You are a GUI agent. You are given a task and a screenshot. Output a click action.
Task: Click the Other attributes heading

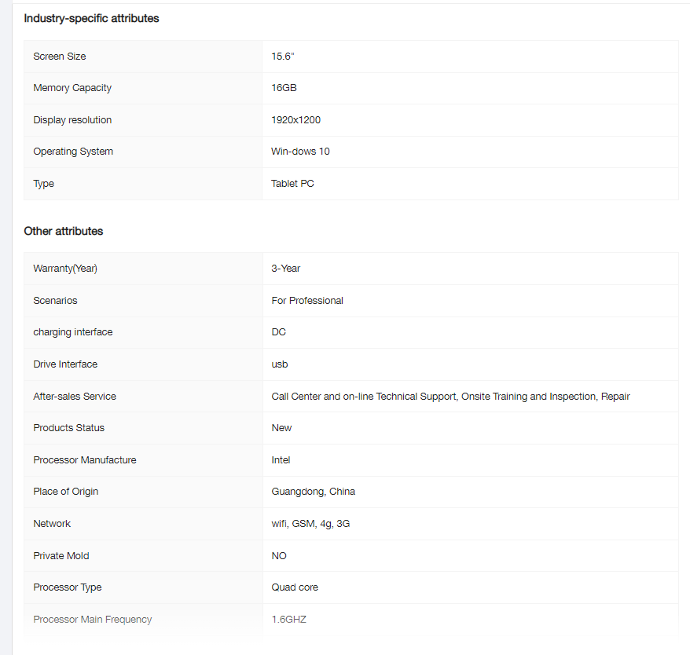click(64, 231)
